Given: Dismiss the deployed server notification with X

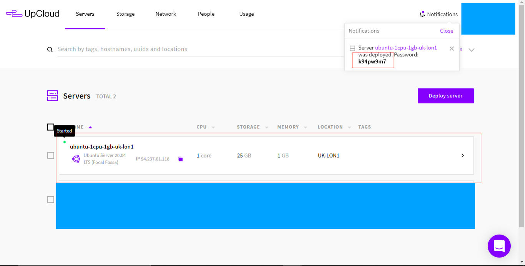Looking at the screenshot, I should pyautogui.click(x=452, y=49).
